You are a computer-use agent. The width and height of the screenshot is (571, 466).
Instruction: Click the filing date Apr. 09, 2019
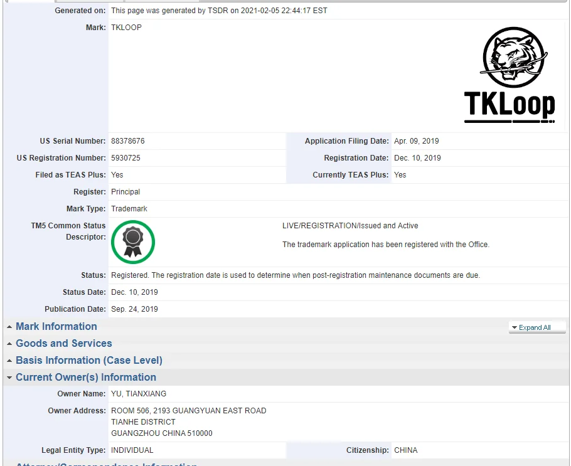pos(416,141)
